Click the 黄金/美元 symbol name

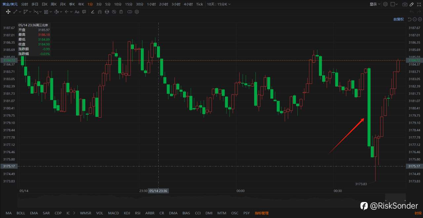pyautogui.click(x=10, y=4)
